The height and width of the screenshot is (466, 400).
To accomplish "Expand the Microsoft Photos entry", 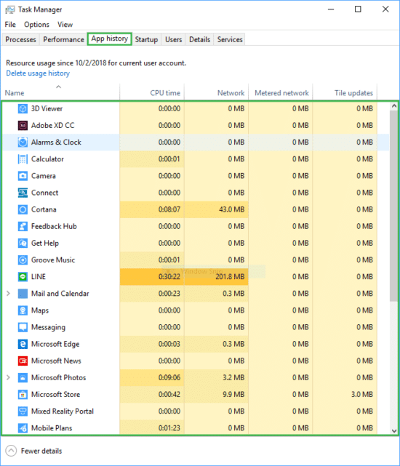I will click(x=8, y=377).
